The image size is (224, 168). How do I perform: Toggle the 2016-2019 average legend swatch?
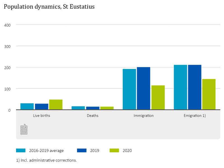pos(21,151)
